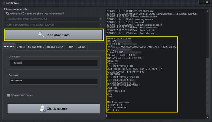Screen dimensions: 212x122
Task: Open the Repair UMTS tab
Action: 36,47
